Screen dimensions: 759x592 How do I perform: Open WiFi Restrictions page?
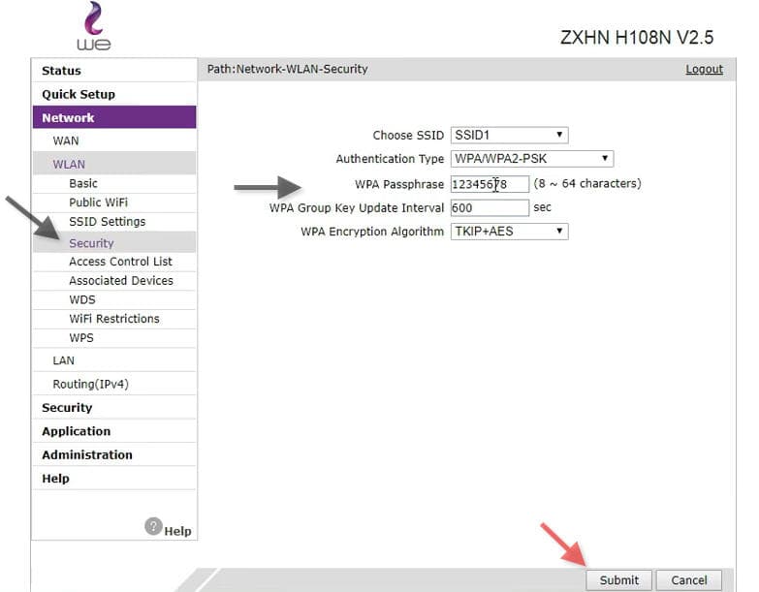pyautogui.click(x=114, y=319)
